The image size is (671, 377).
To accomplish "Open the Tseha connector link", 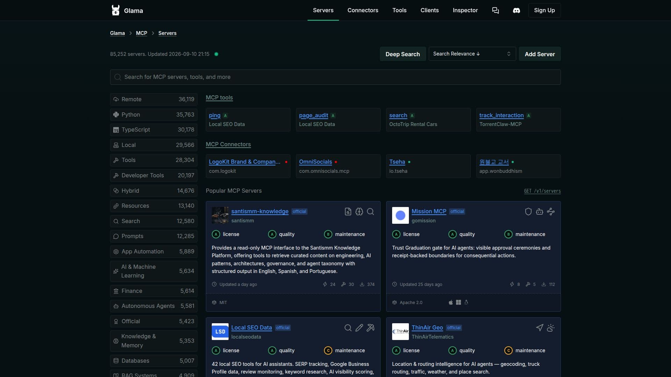I will coord(397,162).
